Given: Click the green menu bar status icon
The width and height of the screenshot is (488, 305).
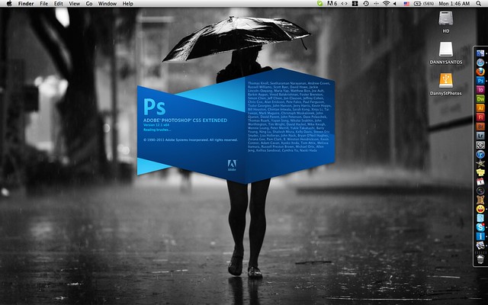Looking at the screenshot, I should tap(319, 4).
